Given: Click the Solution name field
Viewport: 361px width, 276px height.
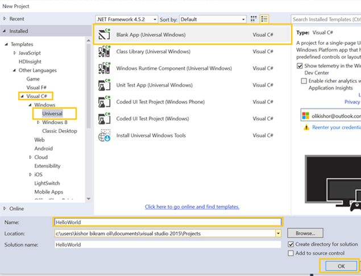Looking at the screenshot, I should (168, 245).
